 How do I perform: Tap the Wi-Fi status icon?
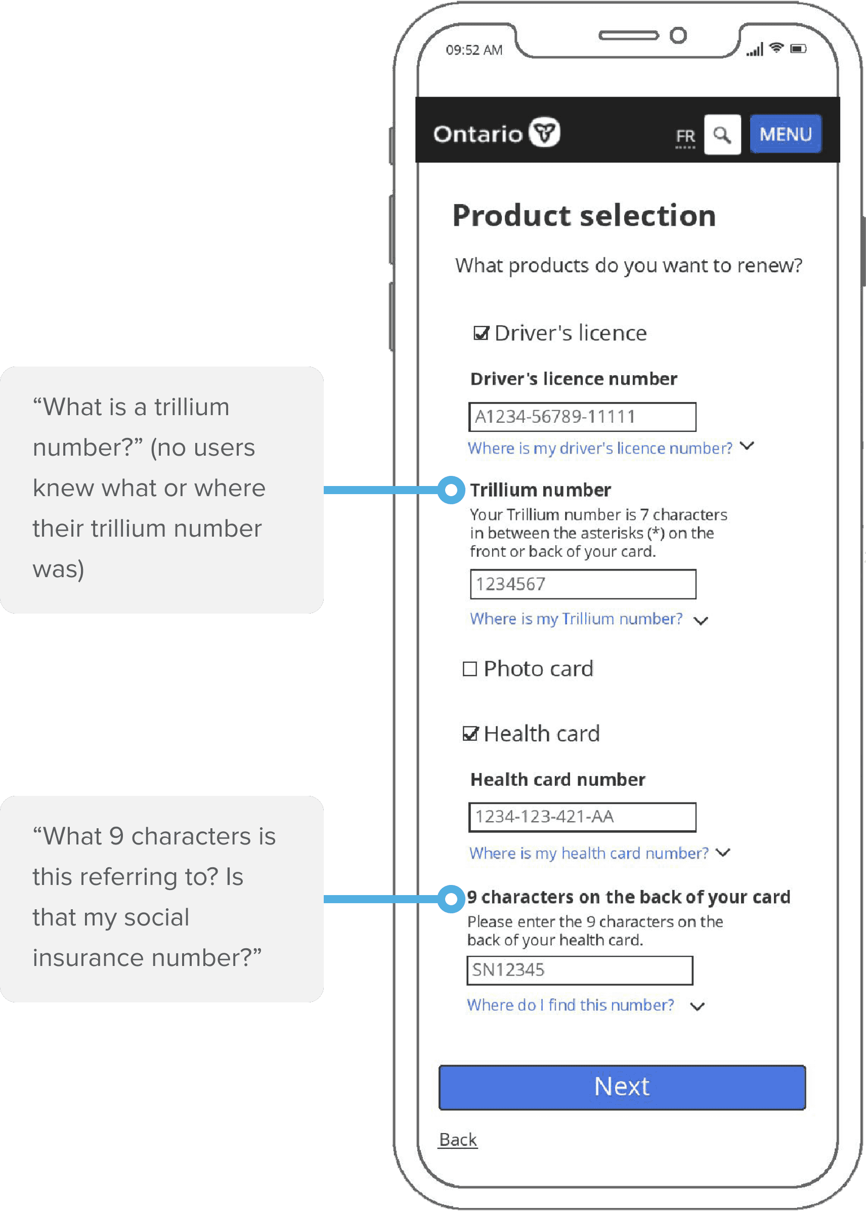[x=776, y=48]
